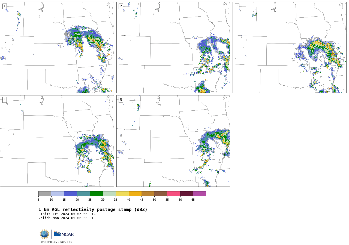Open ensemble member 1 reflectivity map

pyautogui.click(x=57, y=47)
